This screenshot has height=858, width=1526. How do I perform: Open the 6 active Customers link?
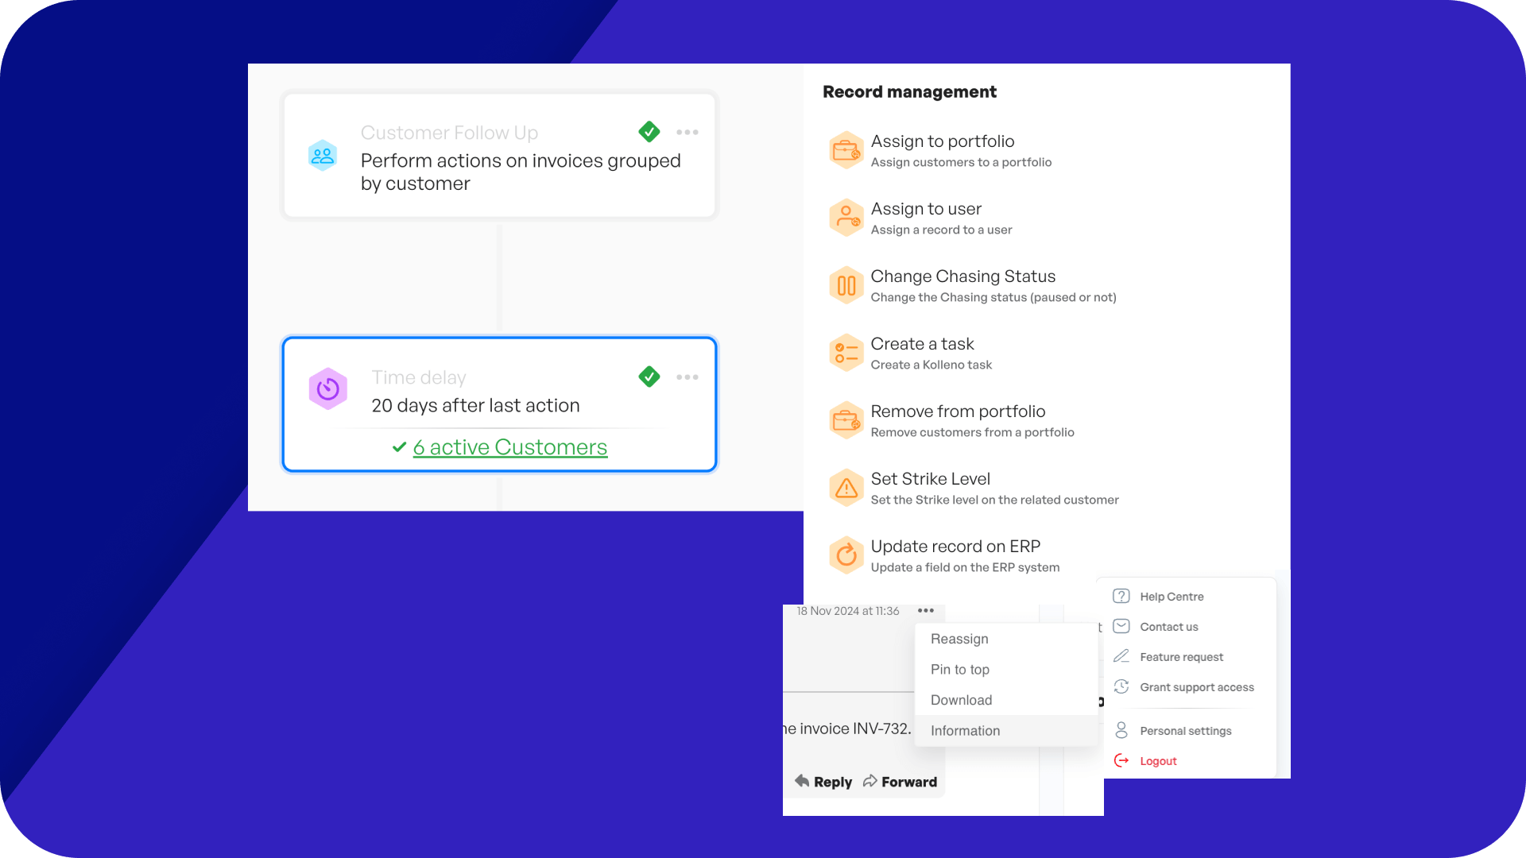tap(510, 447)
